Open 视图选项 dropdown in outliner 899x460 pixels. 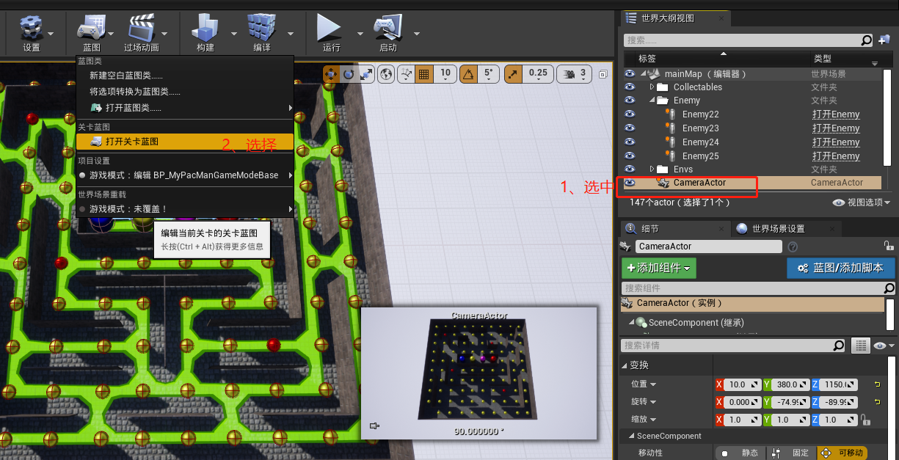[x=862, y=202]
